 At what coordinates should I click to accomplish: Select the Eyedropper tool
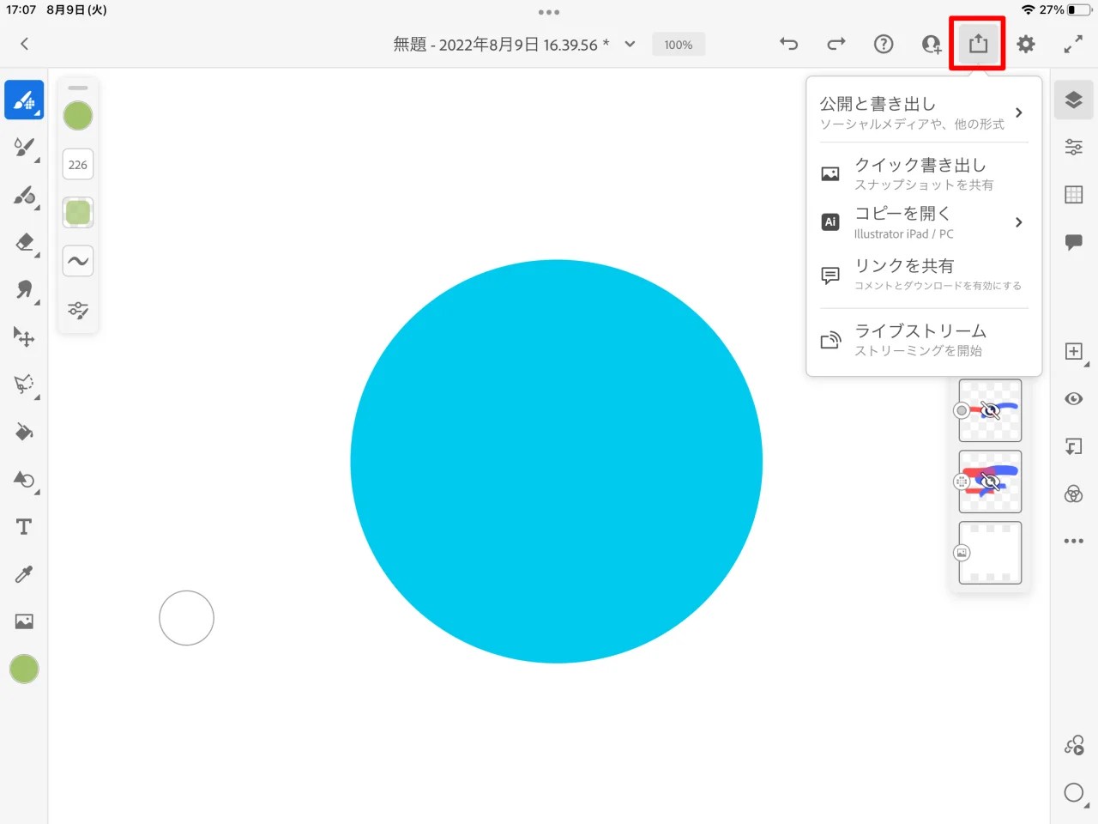[x=24, y=574]
